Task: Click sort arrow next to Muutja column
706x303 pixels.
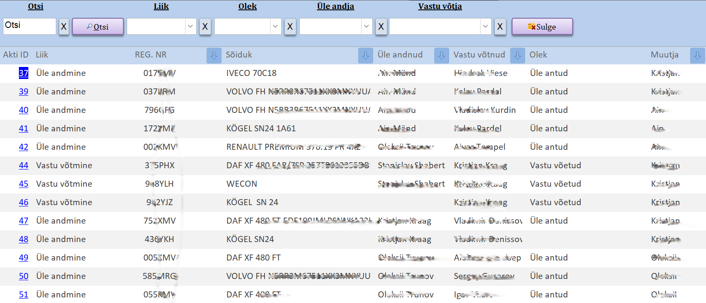Action: pyautogui.click(x=697, y=55)
